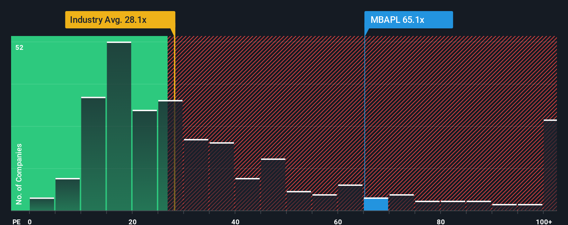Click the '40' x-axis tick label
This screenshot has width=568, height=225.
[x=236, y=222]
